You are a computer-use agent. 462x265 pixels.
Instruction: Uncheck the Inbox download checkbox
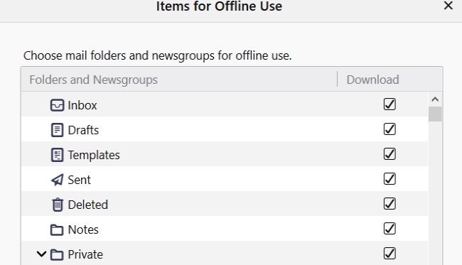tap(390, 104)
